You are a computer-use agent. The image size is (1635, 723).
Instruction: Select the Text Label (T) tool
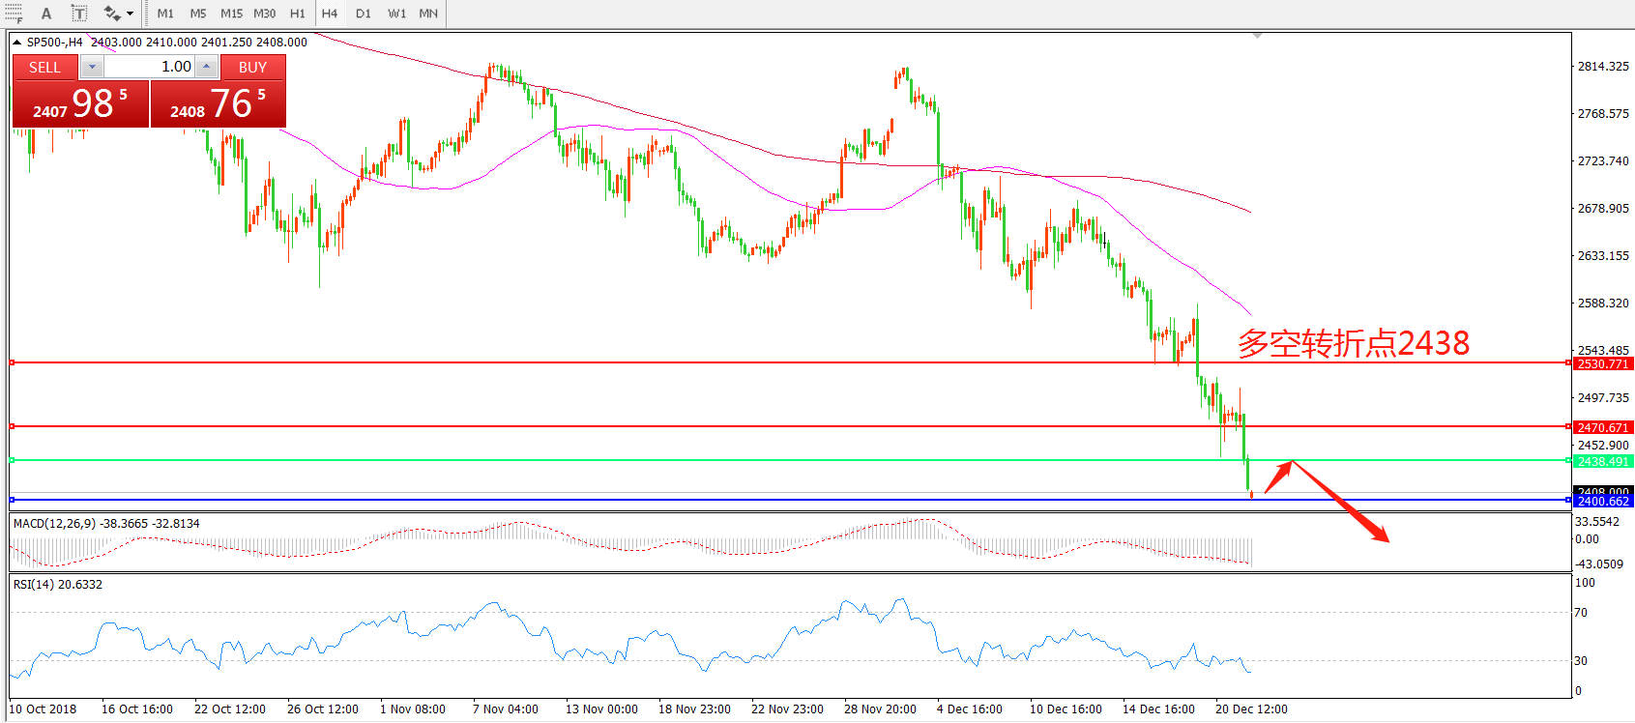[x=79, y=14]
